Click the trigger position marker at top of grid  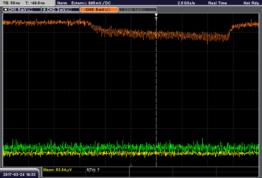pos(156,17)
